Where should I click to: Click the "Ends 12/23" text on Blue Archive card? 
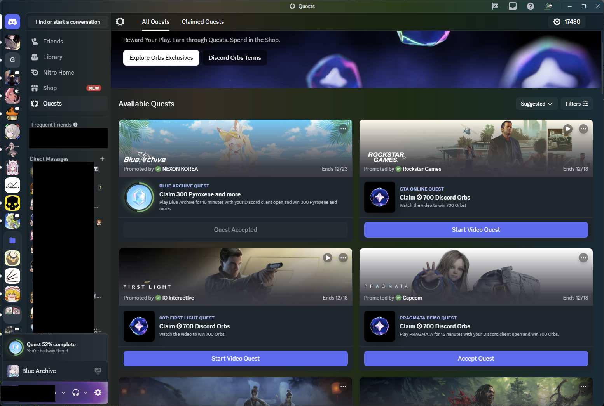(335, 169)
